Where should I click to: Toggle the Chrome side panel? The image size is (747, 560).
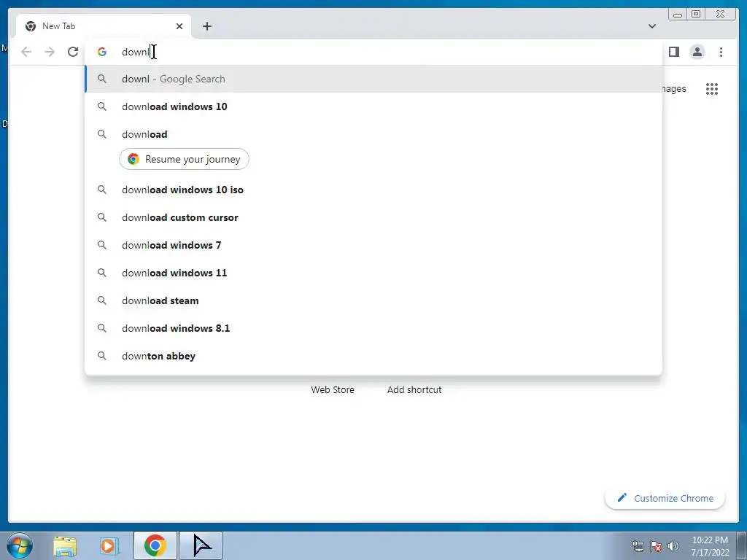[673, 52]
